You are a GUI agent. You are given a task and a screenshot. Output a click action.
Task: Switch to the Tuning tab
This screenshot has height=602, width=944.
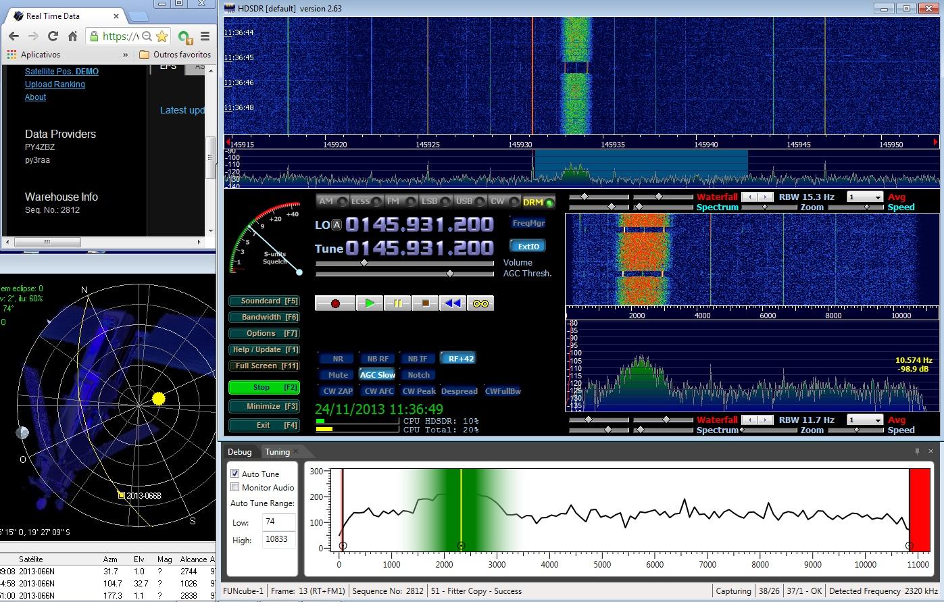pos(278,452)
